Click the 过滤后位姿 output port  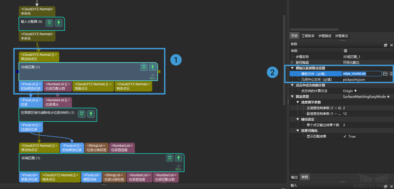(31, 127)
